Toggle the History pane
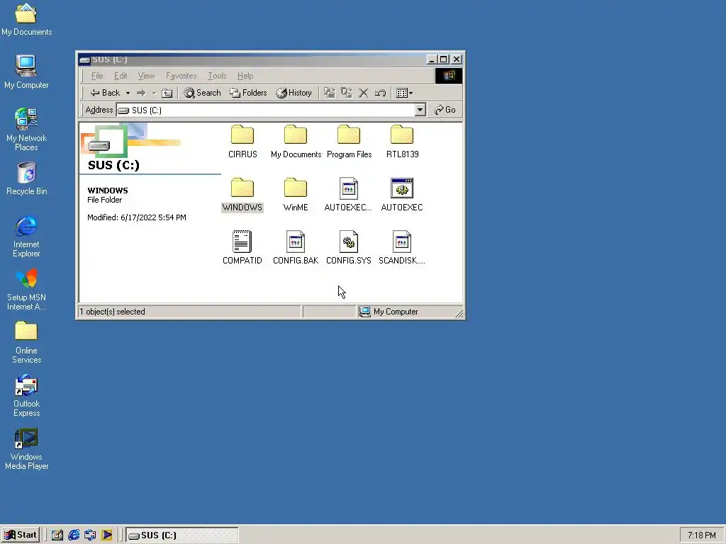 pyautogui.click(x=294, y=93)
